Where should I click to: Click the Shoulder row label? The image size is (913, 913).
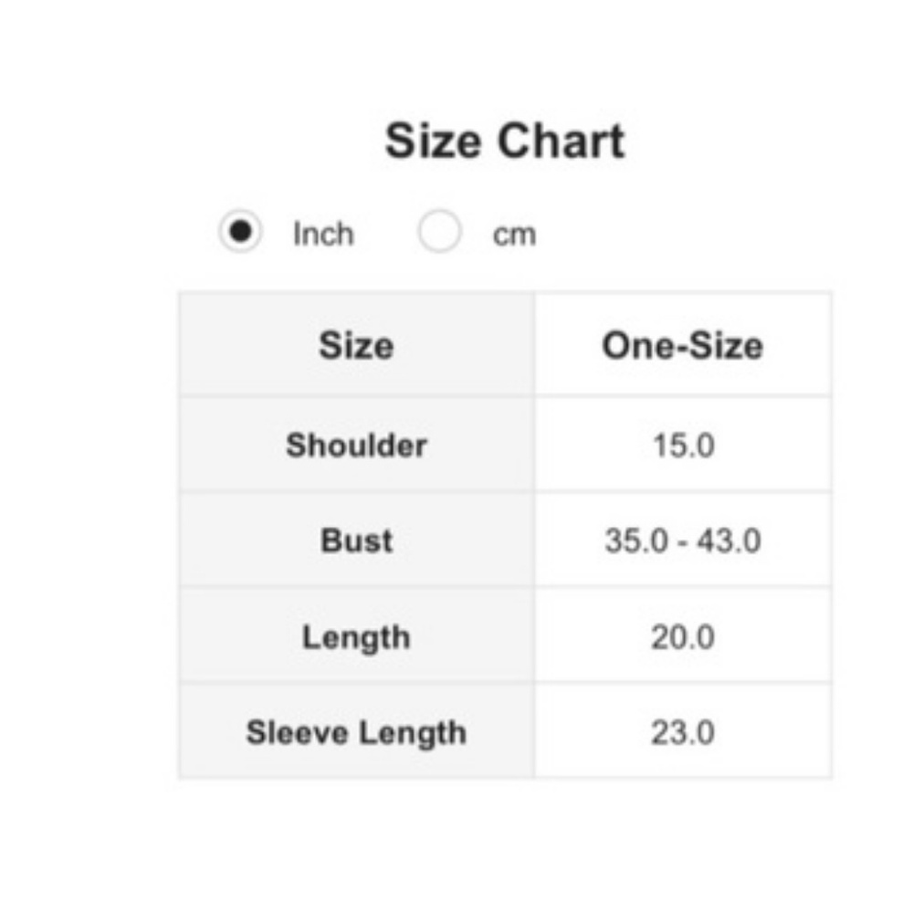356,446
